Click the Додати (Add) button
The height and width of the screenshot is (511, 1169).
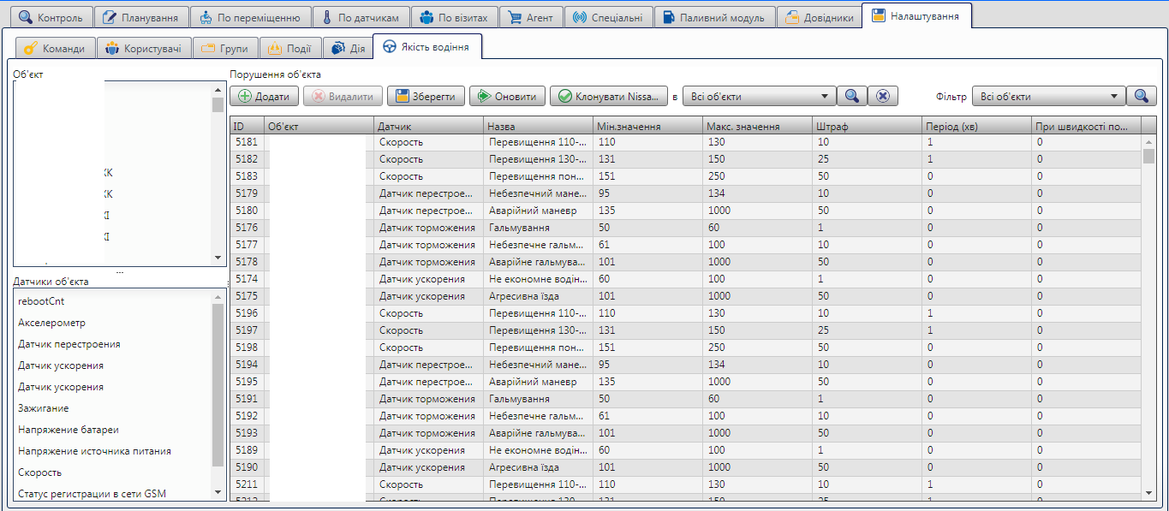coord(264,97)
